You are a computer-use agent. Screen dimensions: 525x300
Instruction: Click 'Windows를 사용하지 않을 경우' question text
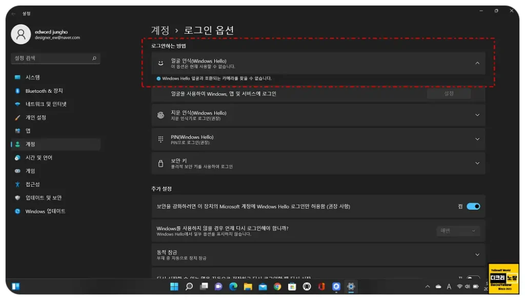coord(223,228)
